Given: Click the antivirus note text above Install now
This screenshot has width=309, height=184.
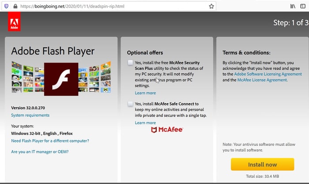Looking at the screenshot, I should pyautogui.click(x=259, y=148).
